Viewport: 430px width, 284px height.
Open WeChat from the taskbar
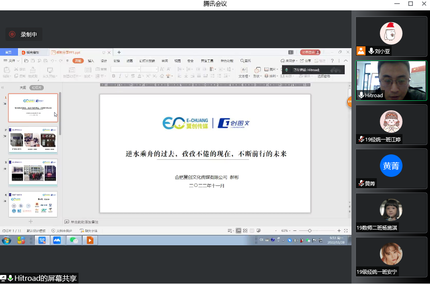[x=74, y=240]
